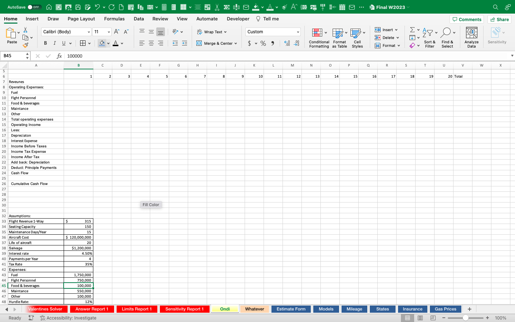Click Merge & Center button
This screenshot has width=515, height=322.
[x=217, y=43]
